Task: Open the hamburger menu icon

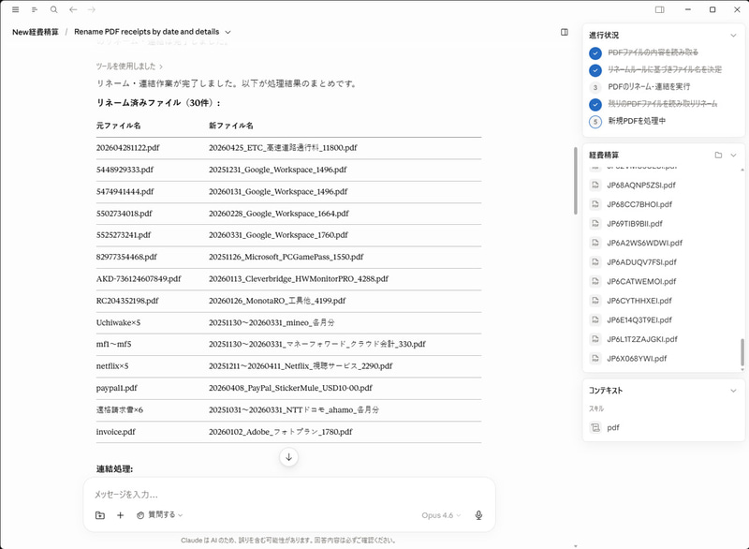Action: pos(15,9)
